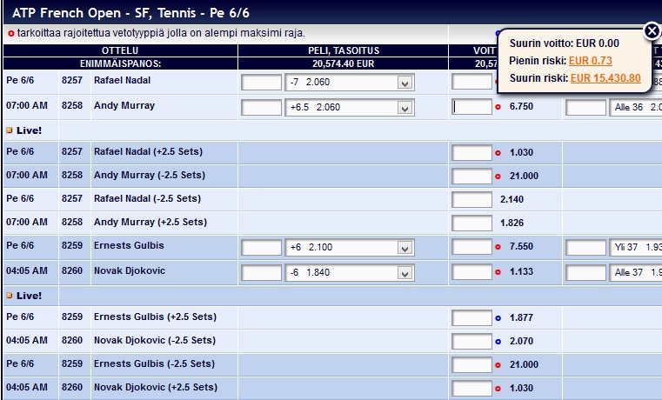The image size is (662, 400).
Task: Focus stake field for Nadal (+2.5 Sets) 1.030
Action: coord(471,153)
